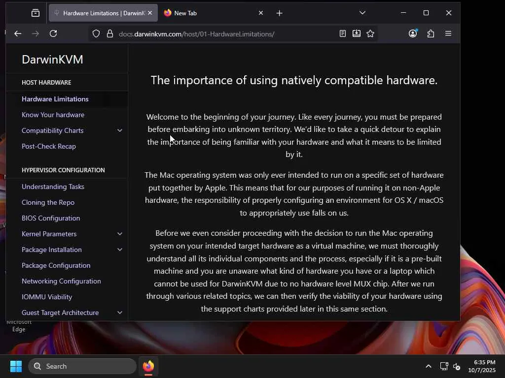
Task: Open the Firefox account icon
Action: tap(413, 33)
